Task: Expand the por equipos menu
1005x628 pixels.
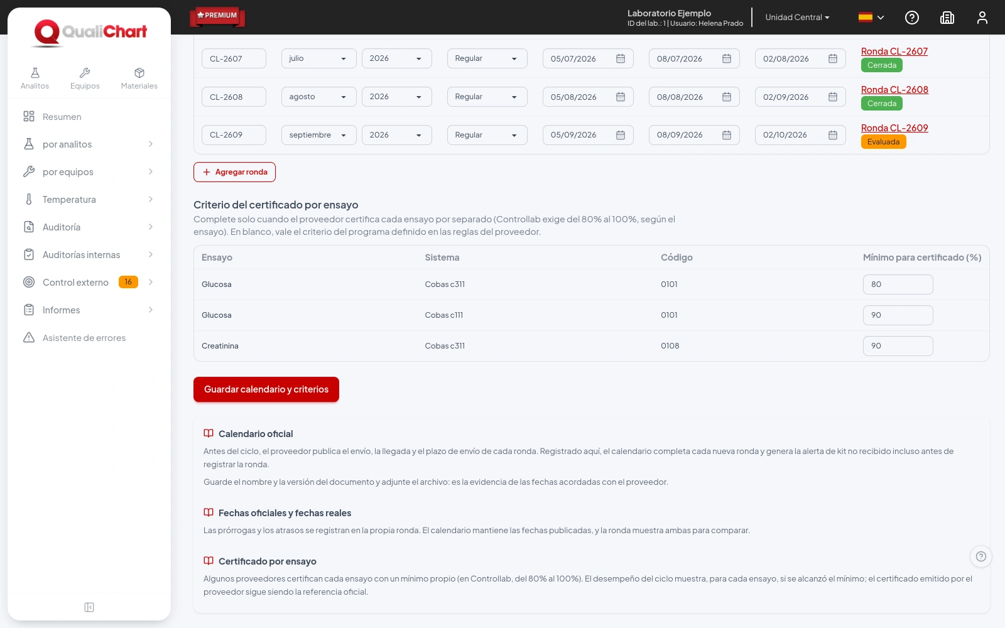Action: tap(89, 172)
